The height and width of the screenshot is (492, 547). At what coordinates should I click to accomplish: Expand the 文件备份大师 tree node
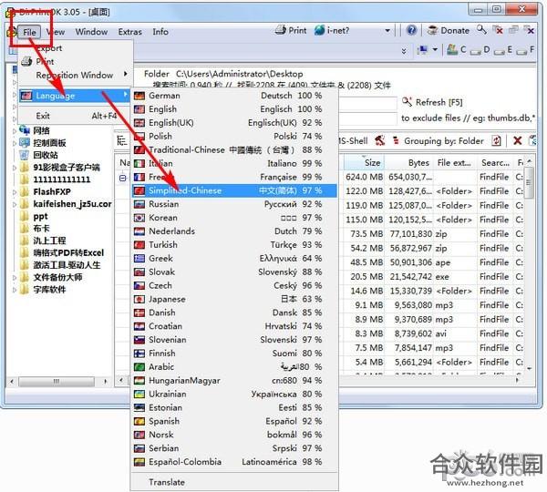(x=15, y=278)
